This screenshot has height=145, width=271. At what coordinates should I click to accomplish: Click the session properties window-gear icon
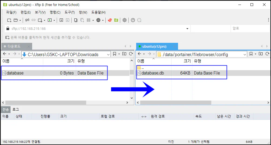tap(40, 20)
